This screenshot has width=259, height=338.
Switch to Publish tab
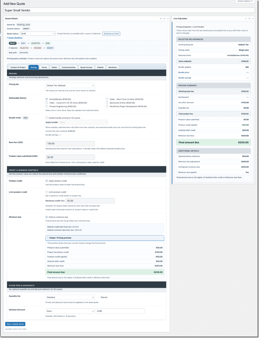[x=100, y=67]
